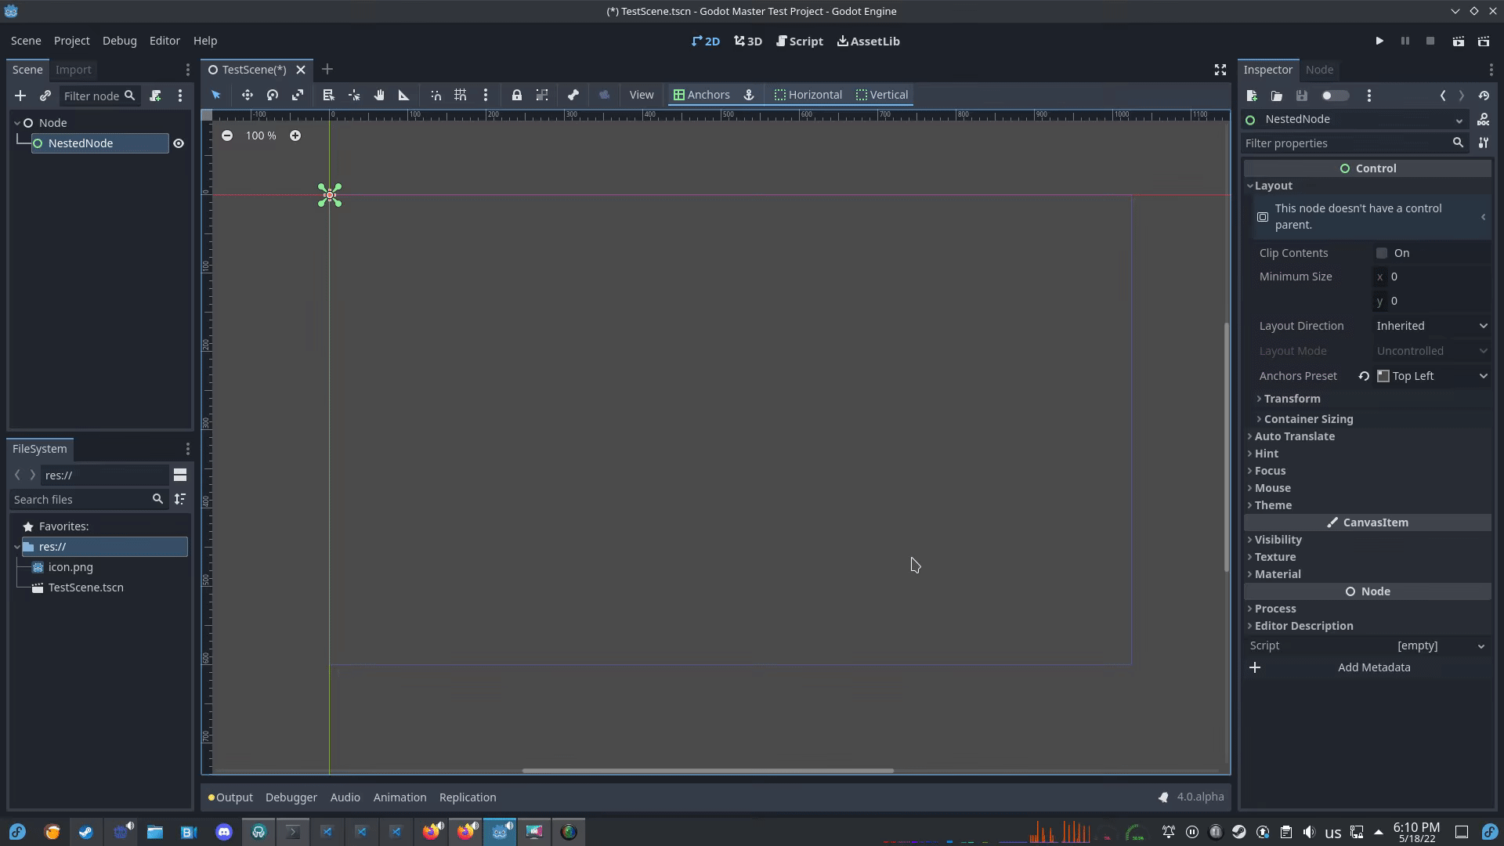Open the Project menu
The image size is (1504, 846).
point(71,41)
